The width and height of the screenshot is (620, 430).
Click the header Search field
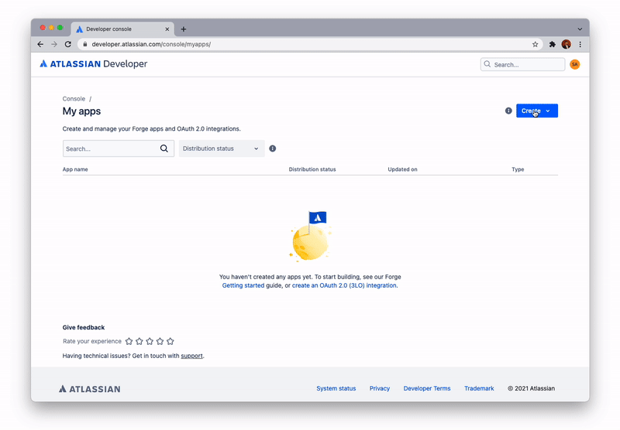pyautogui.click(x=522, y=64)
